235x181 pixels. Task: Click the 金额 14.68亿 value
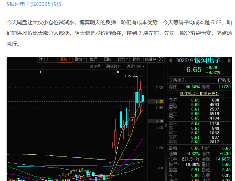(x=223, y=159)
